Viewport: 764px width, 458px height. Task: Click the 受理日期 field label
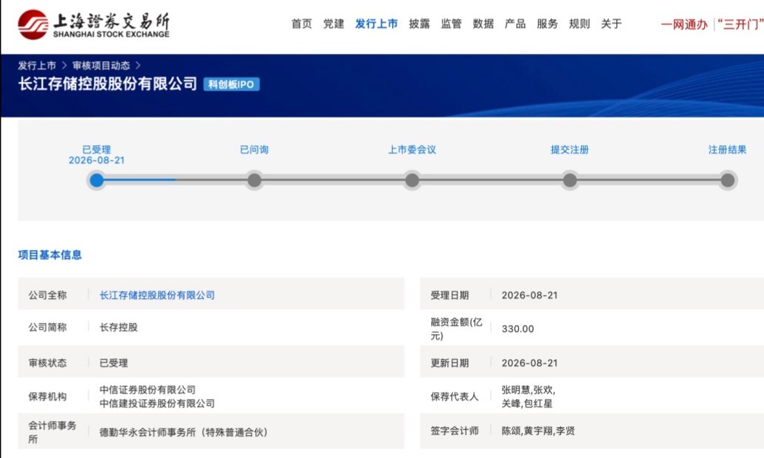click(x=450, y=295)
